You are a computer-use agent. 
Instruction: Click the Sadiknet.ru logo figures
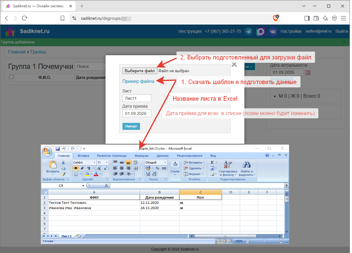(x=10, y=32)
